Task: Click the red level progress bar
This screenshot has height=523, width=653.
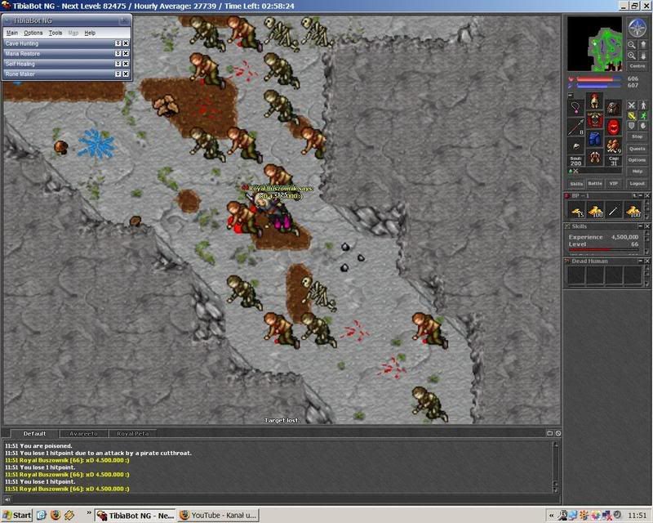Action: pos(603,249)
